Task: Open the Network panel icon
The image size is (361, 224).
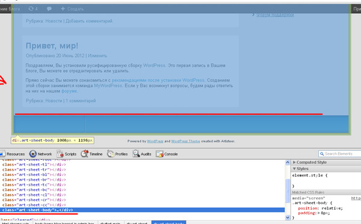Action: pos(33,154)
